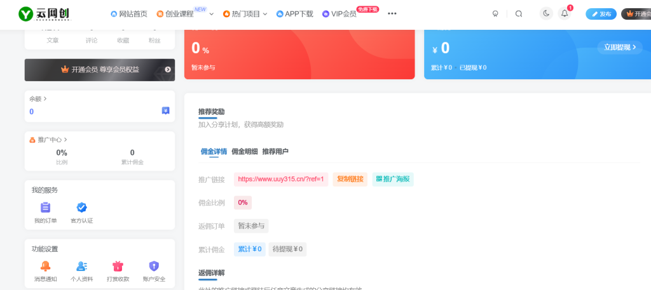Open 消息通知 bell icon
Image resolution: width=651 pixels, height=290 pixels.
point(45,266)
